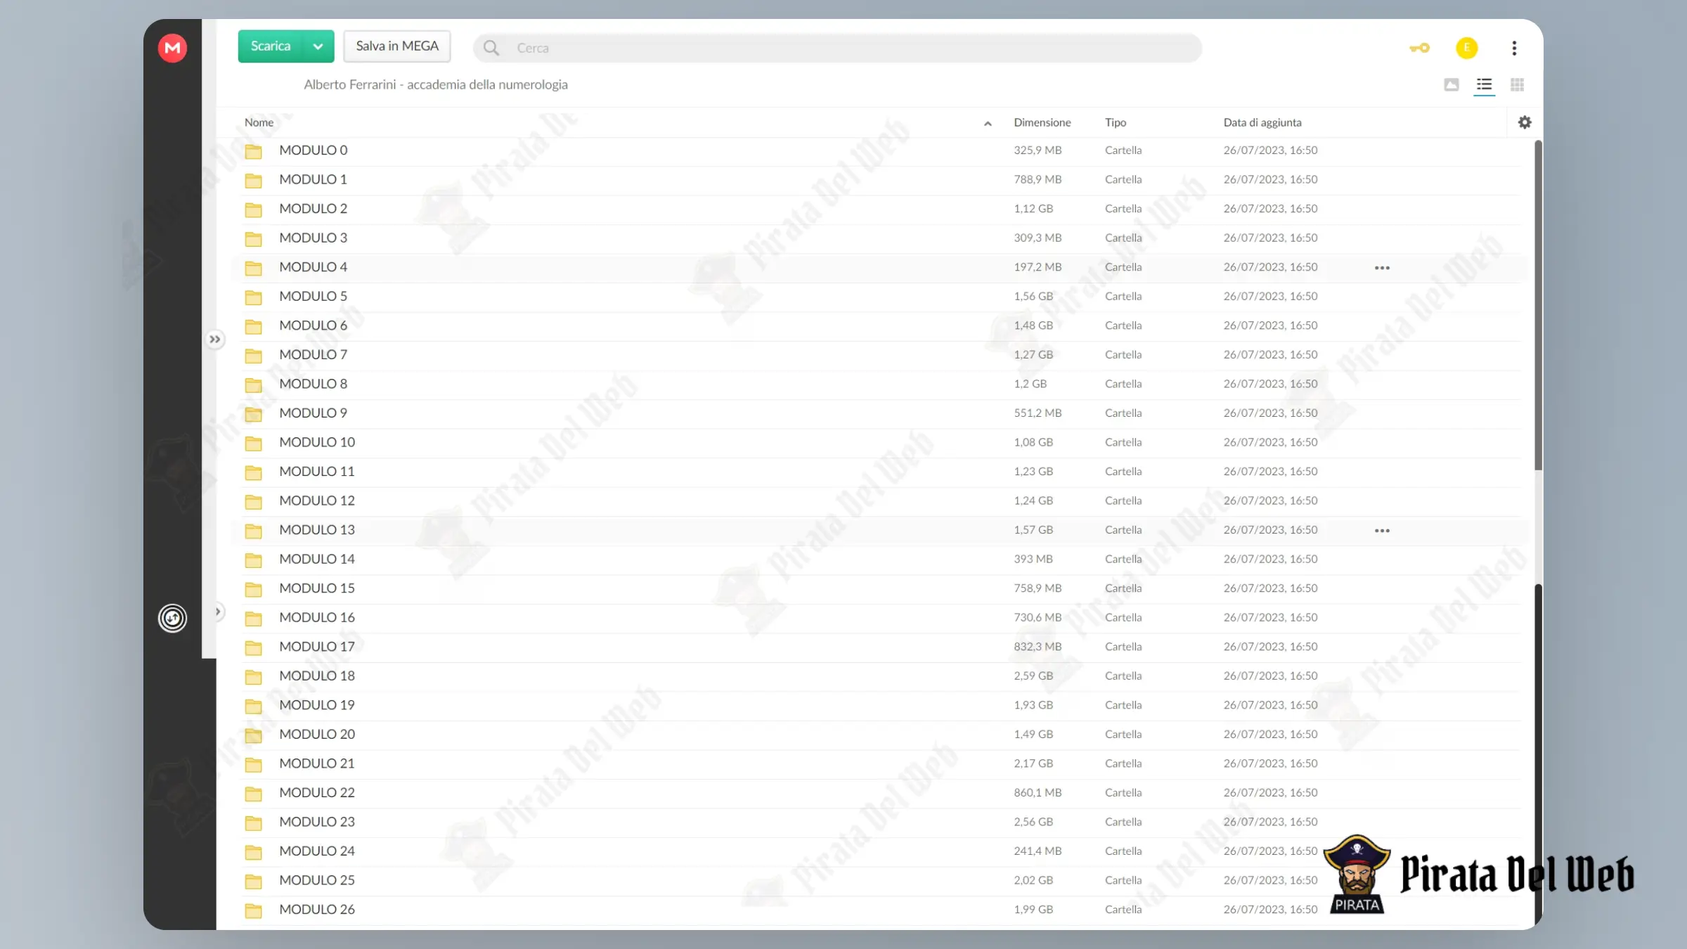Image resolution: width=1687 pixels, height=949 pixels.
Task: Select the MODULO 16 row name
Action: coord(317,617)
